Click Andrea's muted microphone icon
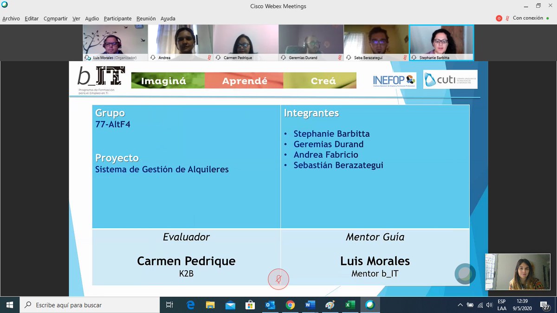The height and width of the screenshot is (313, 557). pos(210,57)
